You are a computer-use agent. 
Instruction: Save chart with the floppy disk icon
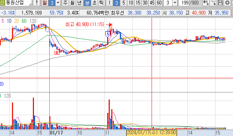(220, 3)
